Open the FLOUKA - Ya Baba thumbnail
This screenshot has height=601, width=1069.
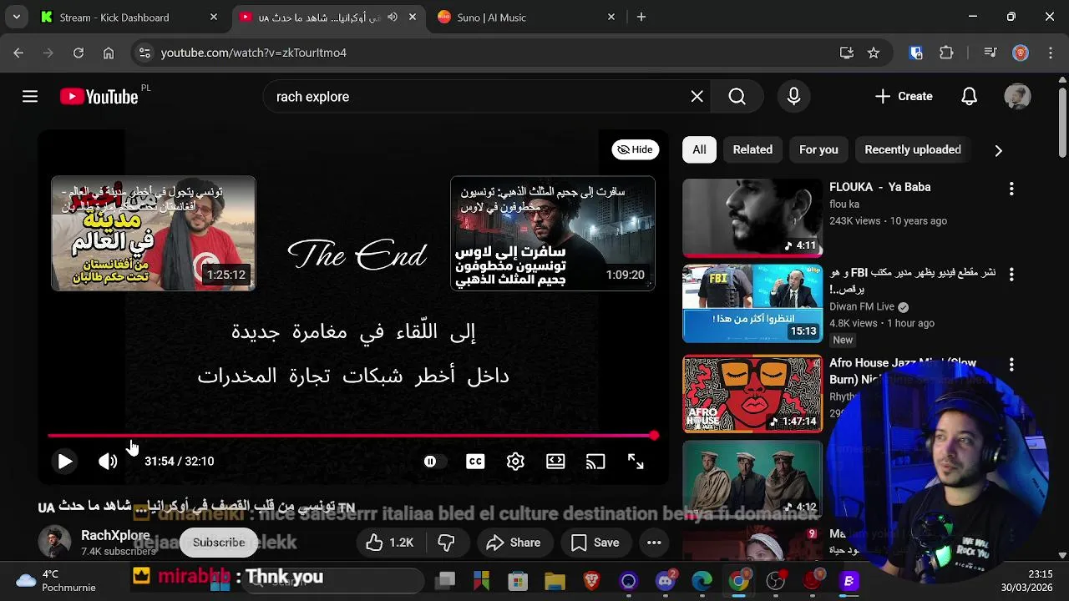point(752,218)
